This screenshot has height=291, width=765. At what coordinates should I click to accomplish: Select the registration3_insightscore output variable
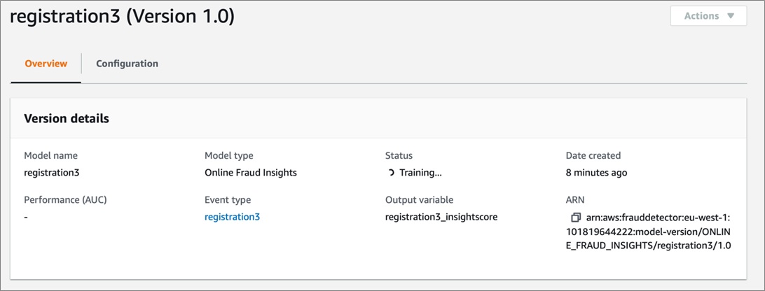click(x=441, y=217)
